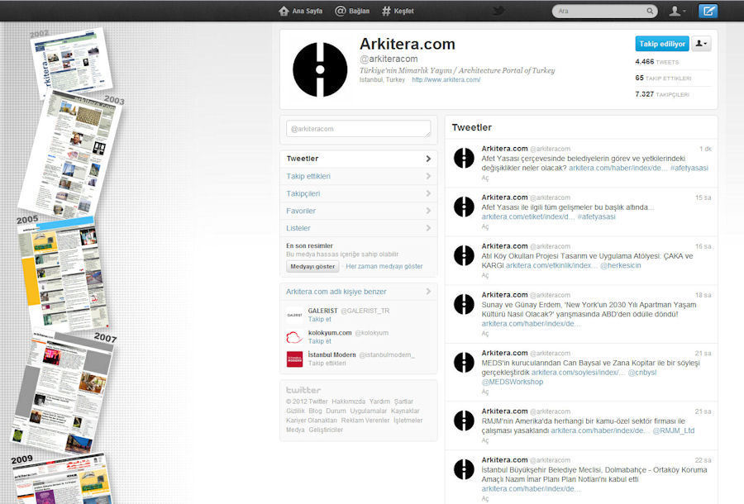Click the avatar on the RMJM'nin Amerika'da tweet
The width and height of the screenshot is (744, 504).
click(x=464, y=421)
